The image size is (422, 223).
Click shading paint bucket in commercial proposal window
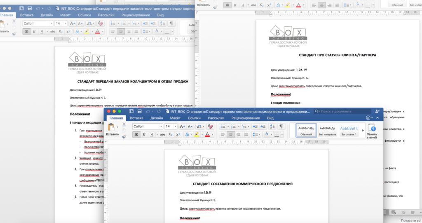click(266, 134)
